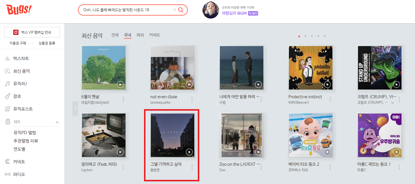Play the 베이비 타요 동요 2 album
This screenshot has height=184, width=415.
pos(327,152)
